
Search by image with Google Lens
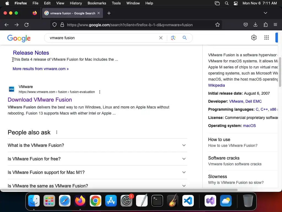[x=173, y=38]
